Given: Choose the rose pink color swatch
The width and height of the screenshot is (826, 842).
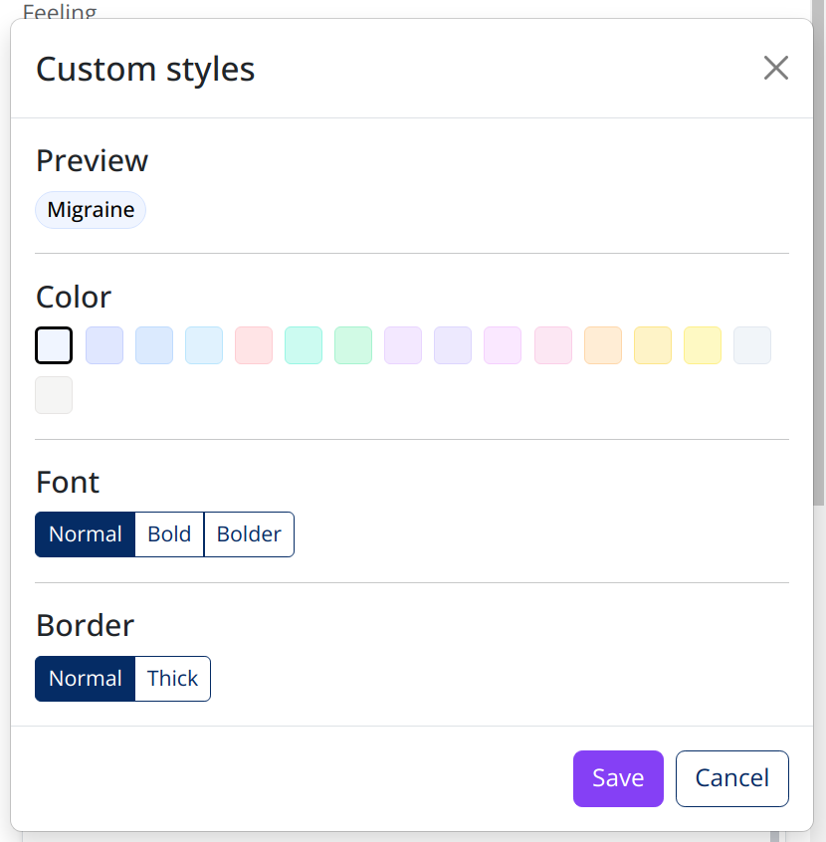Looking at the screenshot, I should [x=553, y=345].
